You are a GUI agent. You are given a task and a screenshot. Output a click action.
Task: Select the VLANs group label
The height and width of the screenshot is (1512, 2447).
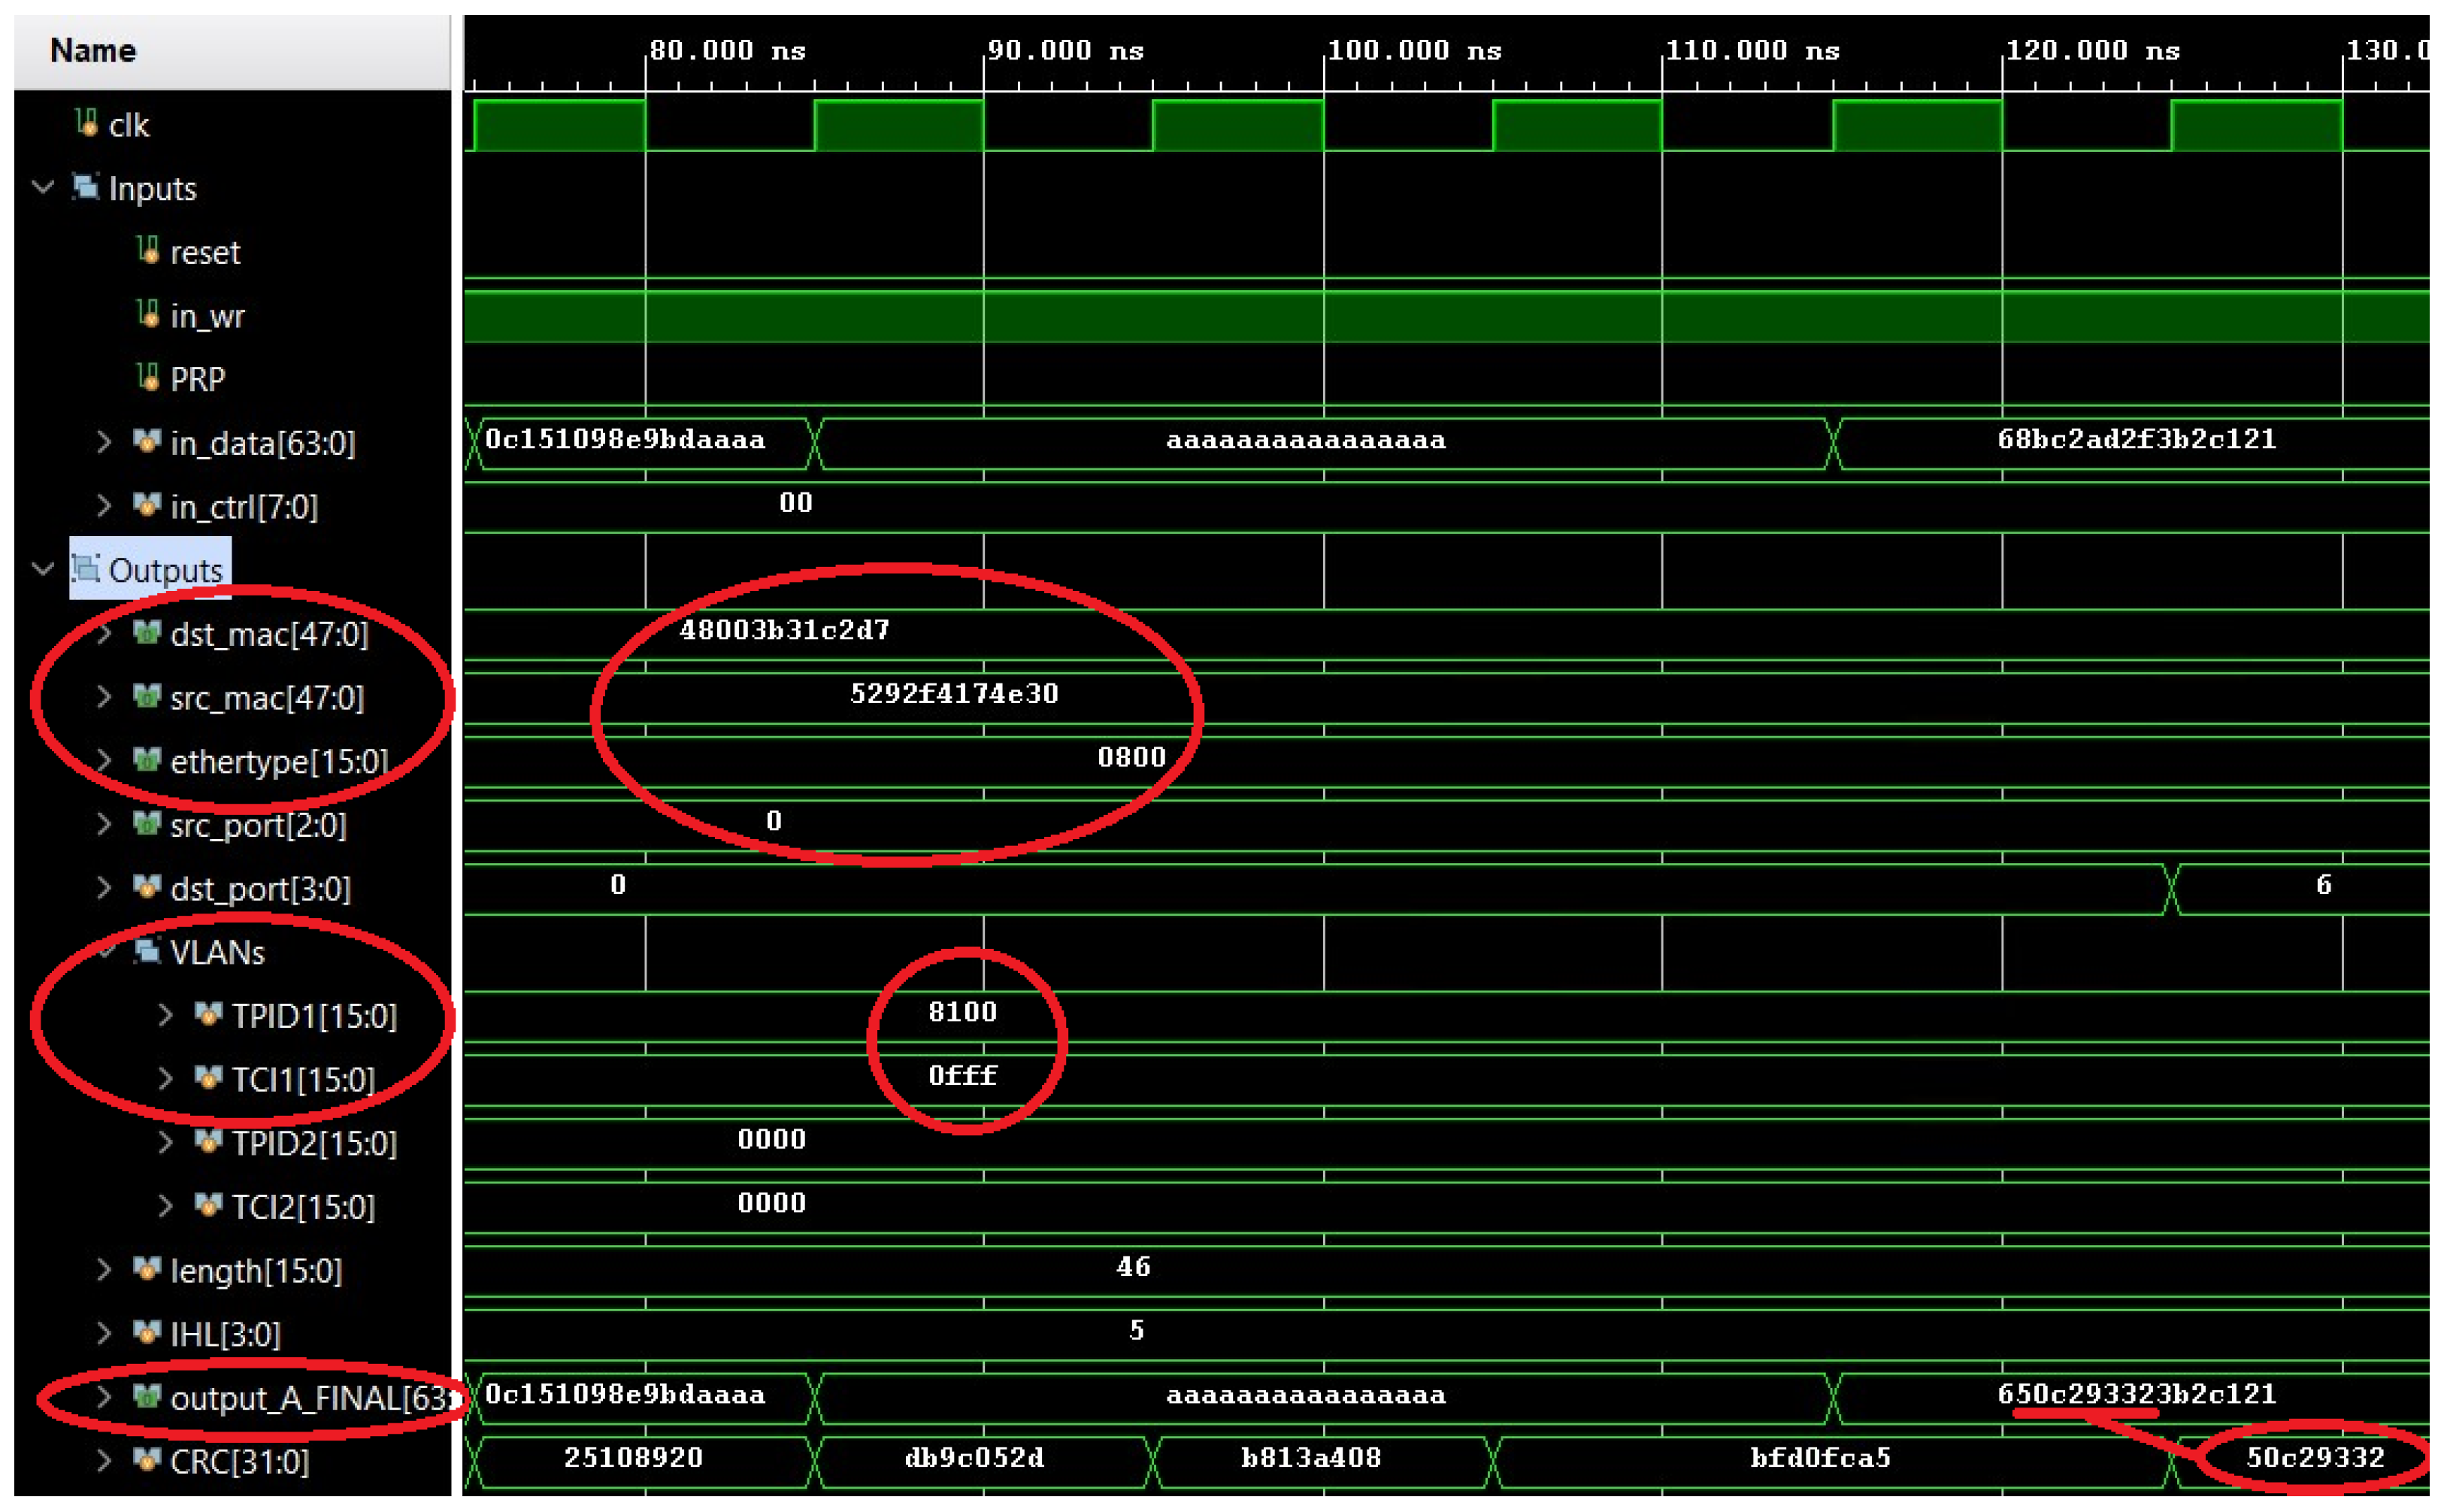point(217,952)
